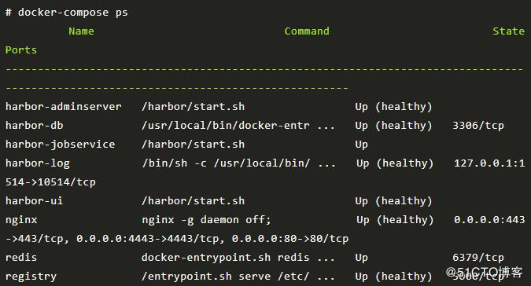Select the redis container name
Viewport: 531px width, 286px height.
point(21,257)
